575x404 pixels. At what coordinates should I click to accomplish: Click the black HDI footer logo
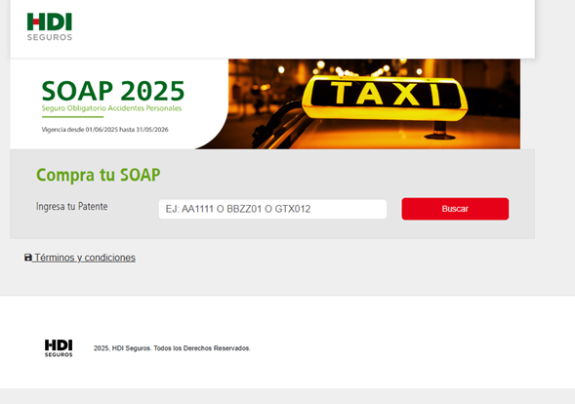[x=59, y=348]
